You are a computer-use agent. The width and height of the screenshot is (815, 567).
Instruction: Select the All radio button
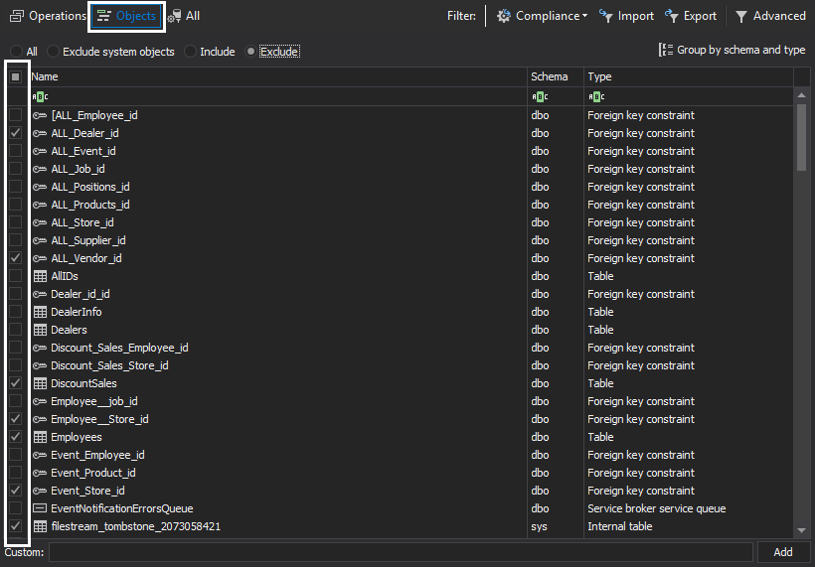click(17, 52)
